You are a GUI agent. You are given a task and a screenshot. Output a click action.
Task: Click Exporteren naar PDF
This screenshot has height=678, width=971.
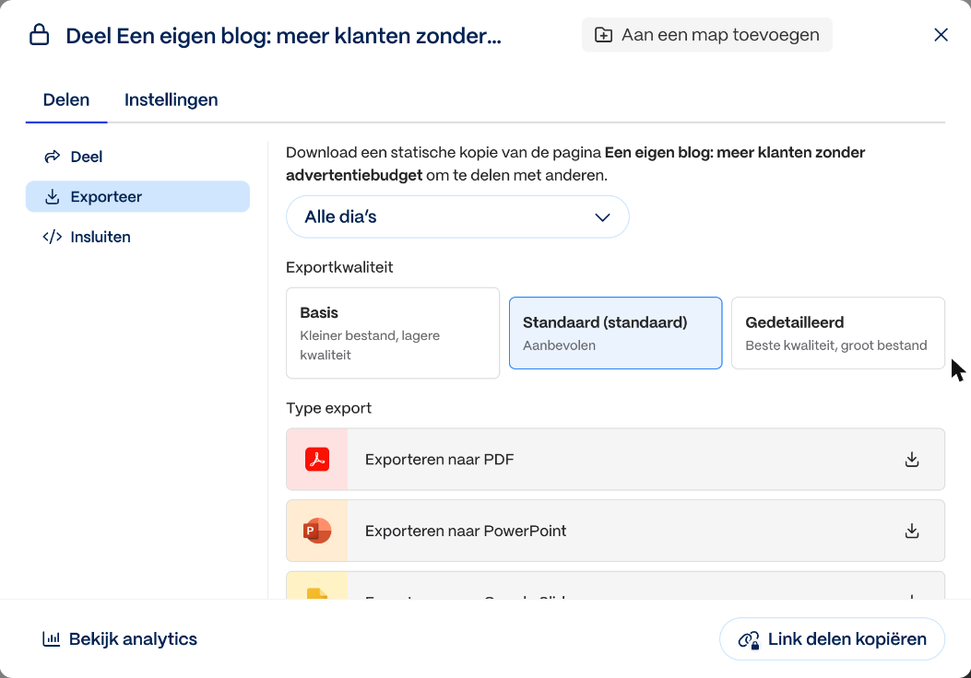point(616,459)
